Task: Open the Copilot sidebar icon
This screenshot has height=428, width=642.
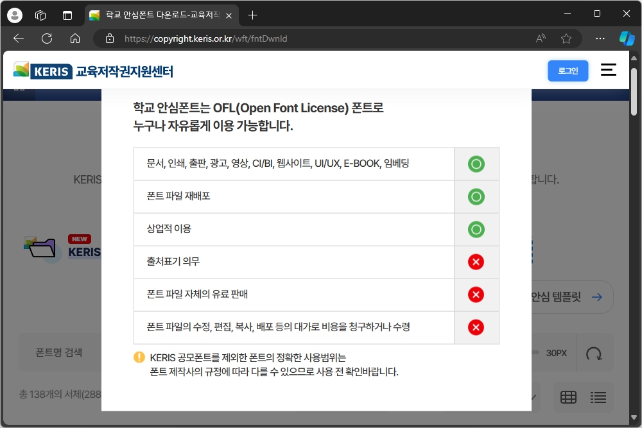Action: (x=627, y=39)
